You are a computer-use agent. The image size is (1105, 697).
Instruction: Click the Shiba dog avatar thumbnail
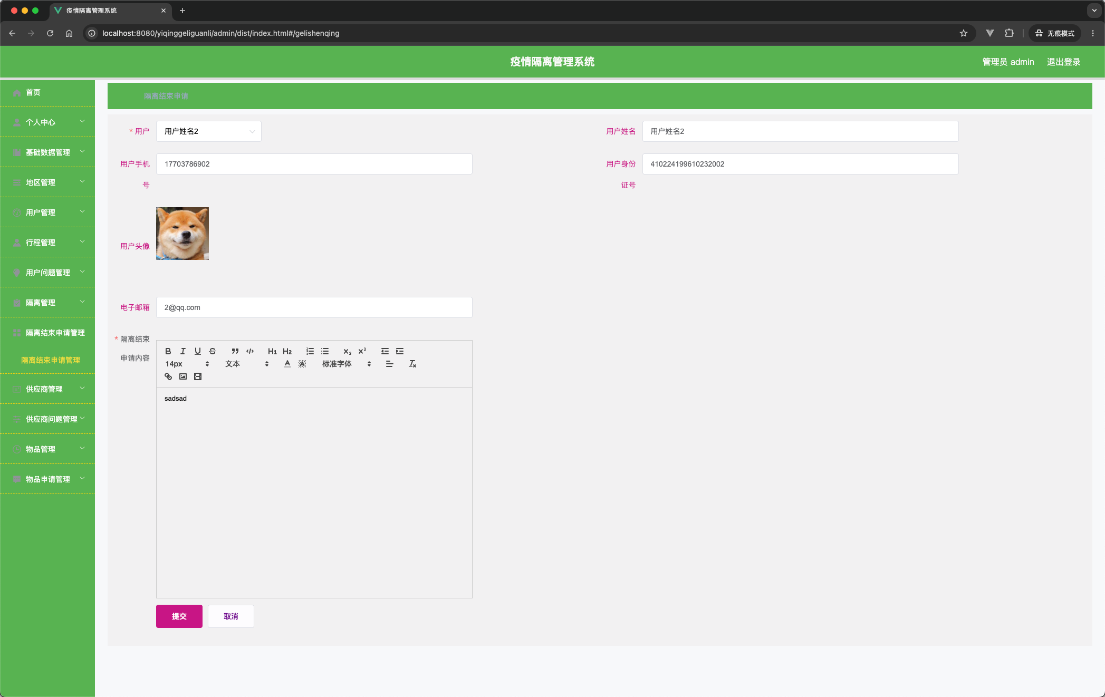click(182, 234)
